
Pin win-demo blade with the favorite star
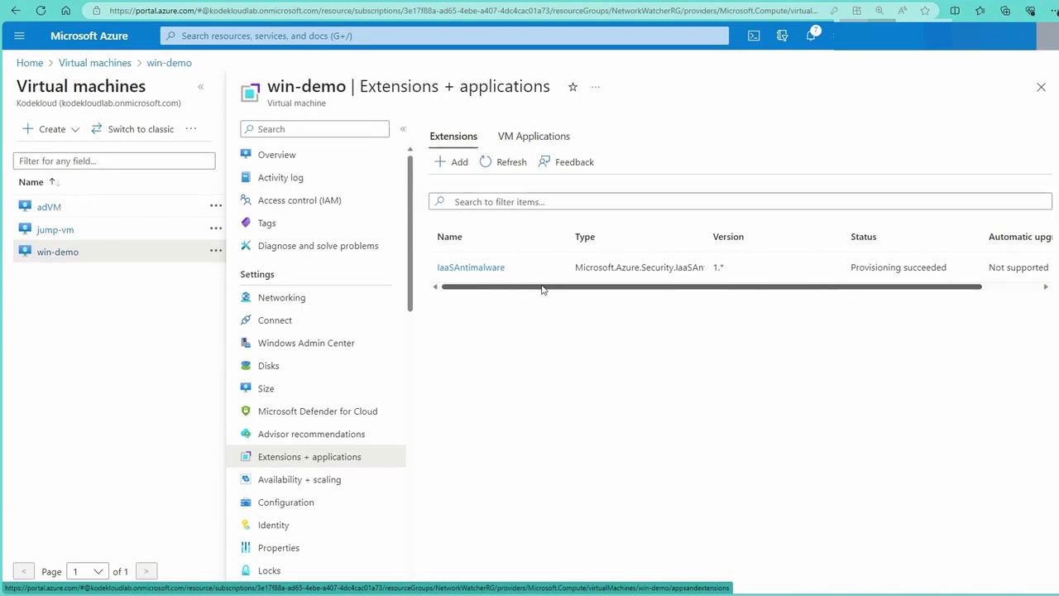573,87
